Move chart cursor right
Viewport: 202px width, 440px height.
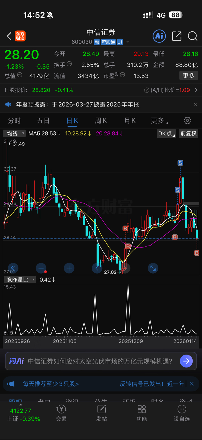click(125, 268)
